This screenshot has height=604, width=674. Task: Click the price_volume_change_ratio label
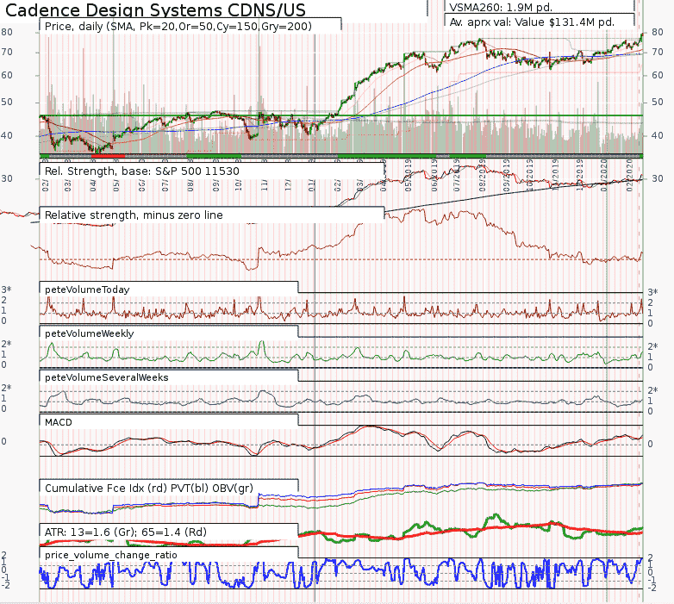click(x=111, y=555)
